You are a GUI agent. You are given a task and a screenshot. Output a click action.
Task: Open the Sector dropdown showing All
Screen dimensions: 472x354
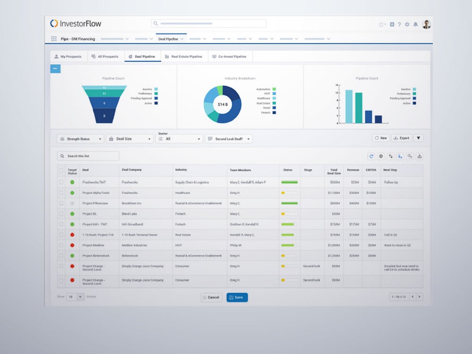179,139
